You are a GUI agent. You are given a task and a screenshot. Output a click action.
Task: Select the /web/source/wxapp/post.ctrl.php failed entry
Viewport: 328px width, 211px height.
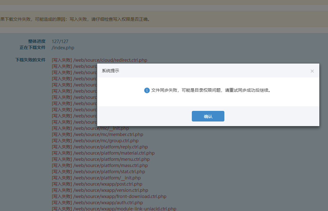pyautogui.click(x=97, y=184)
